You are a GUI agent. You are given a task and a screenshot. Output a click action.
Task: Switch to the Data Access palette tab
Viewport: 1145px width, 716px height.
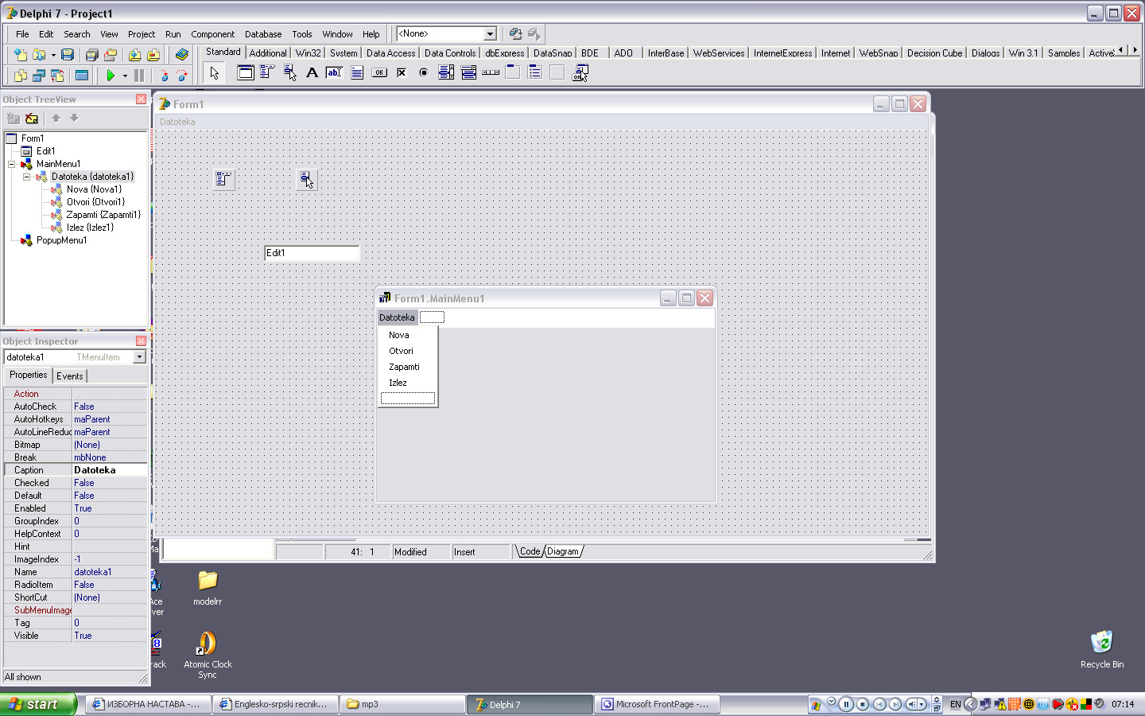390,53
